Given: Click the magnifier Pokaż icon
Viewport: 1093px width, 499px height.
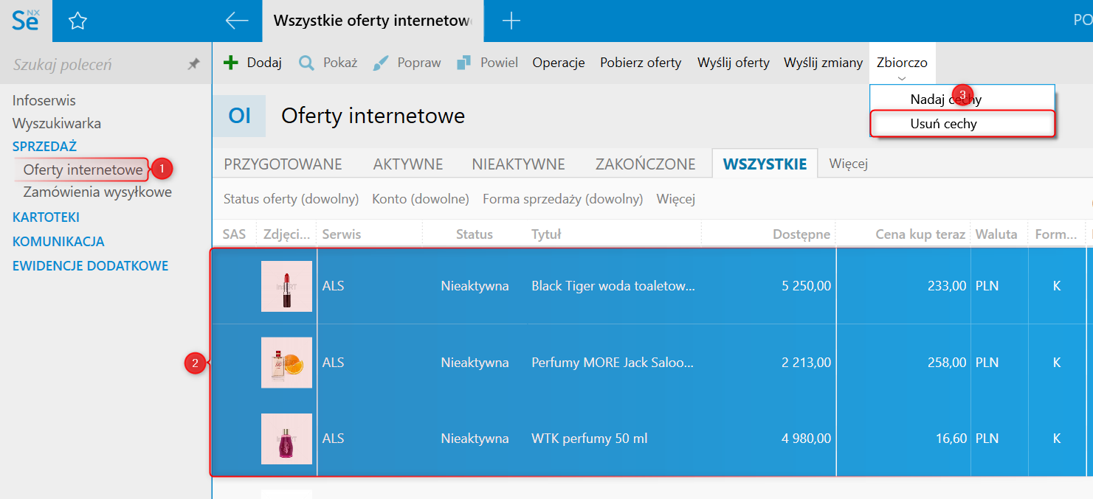Looking at the screenshot, I should [x=306, y=63].
